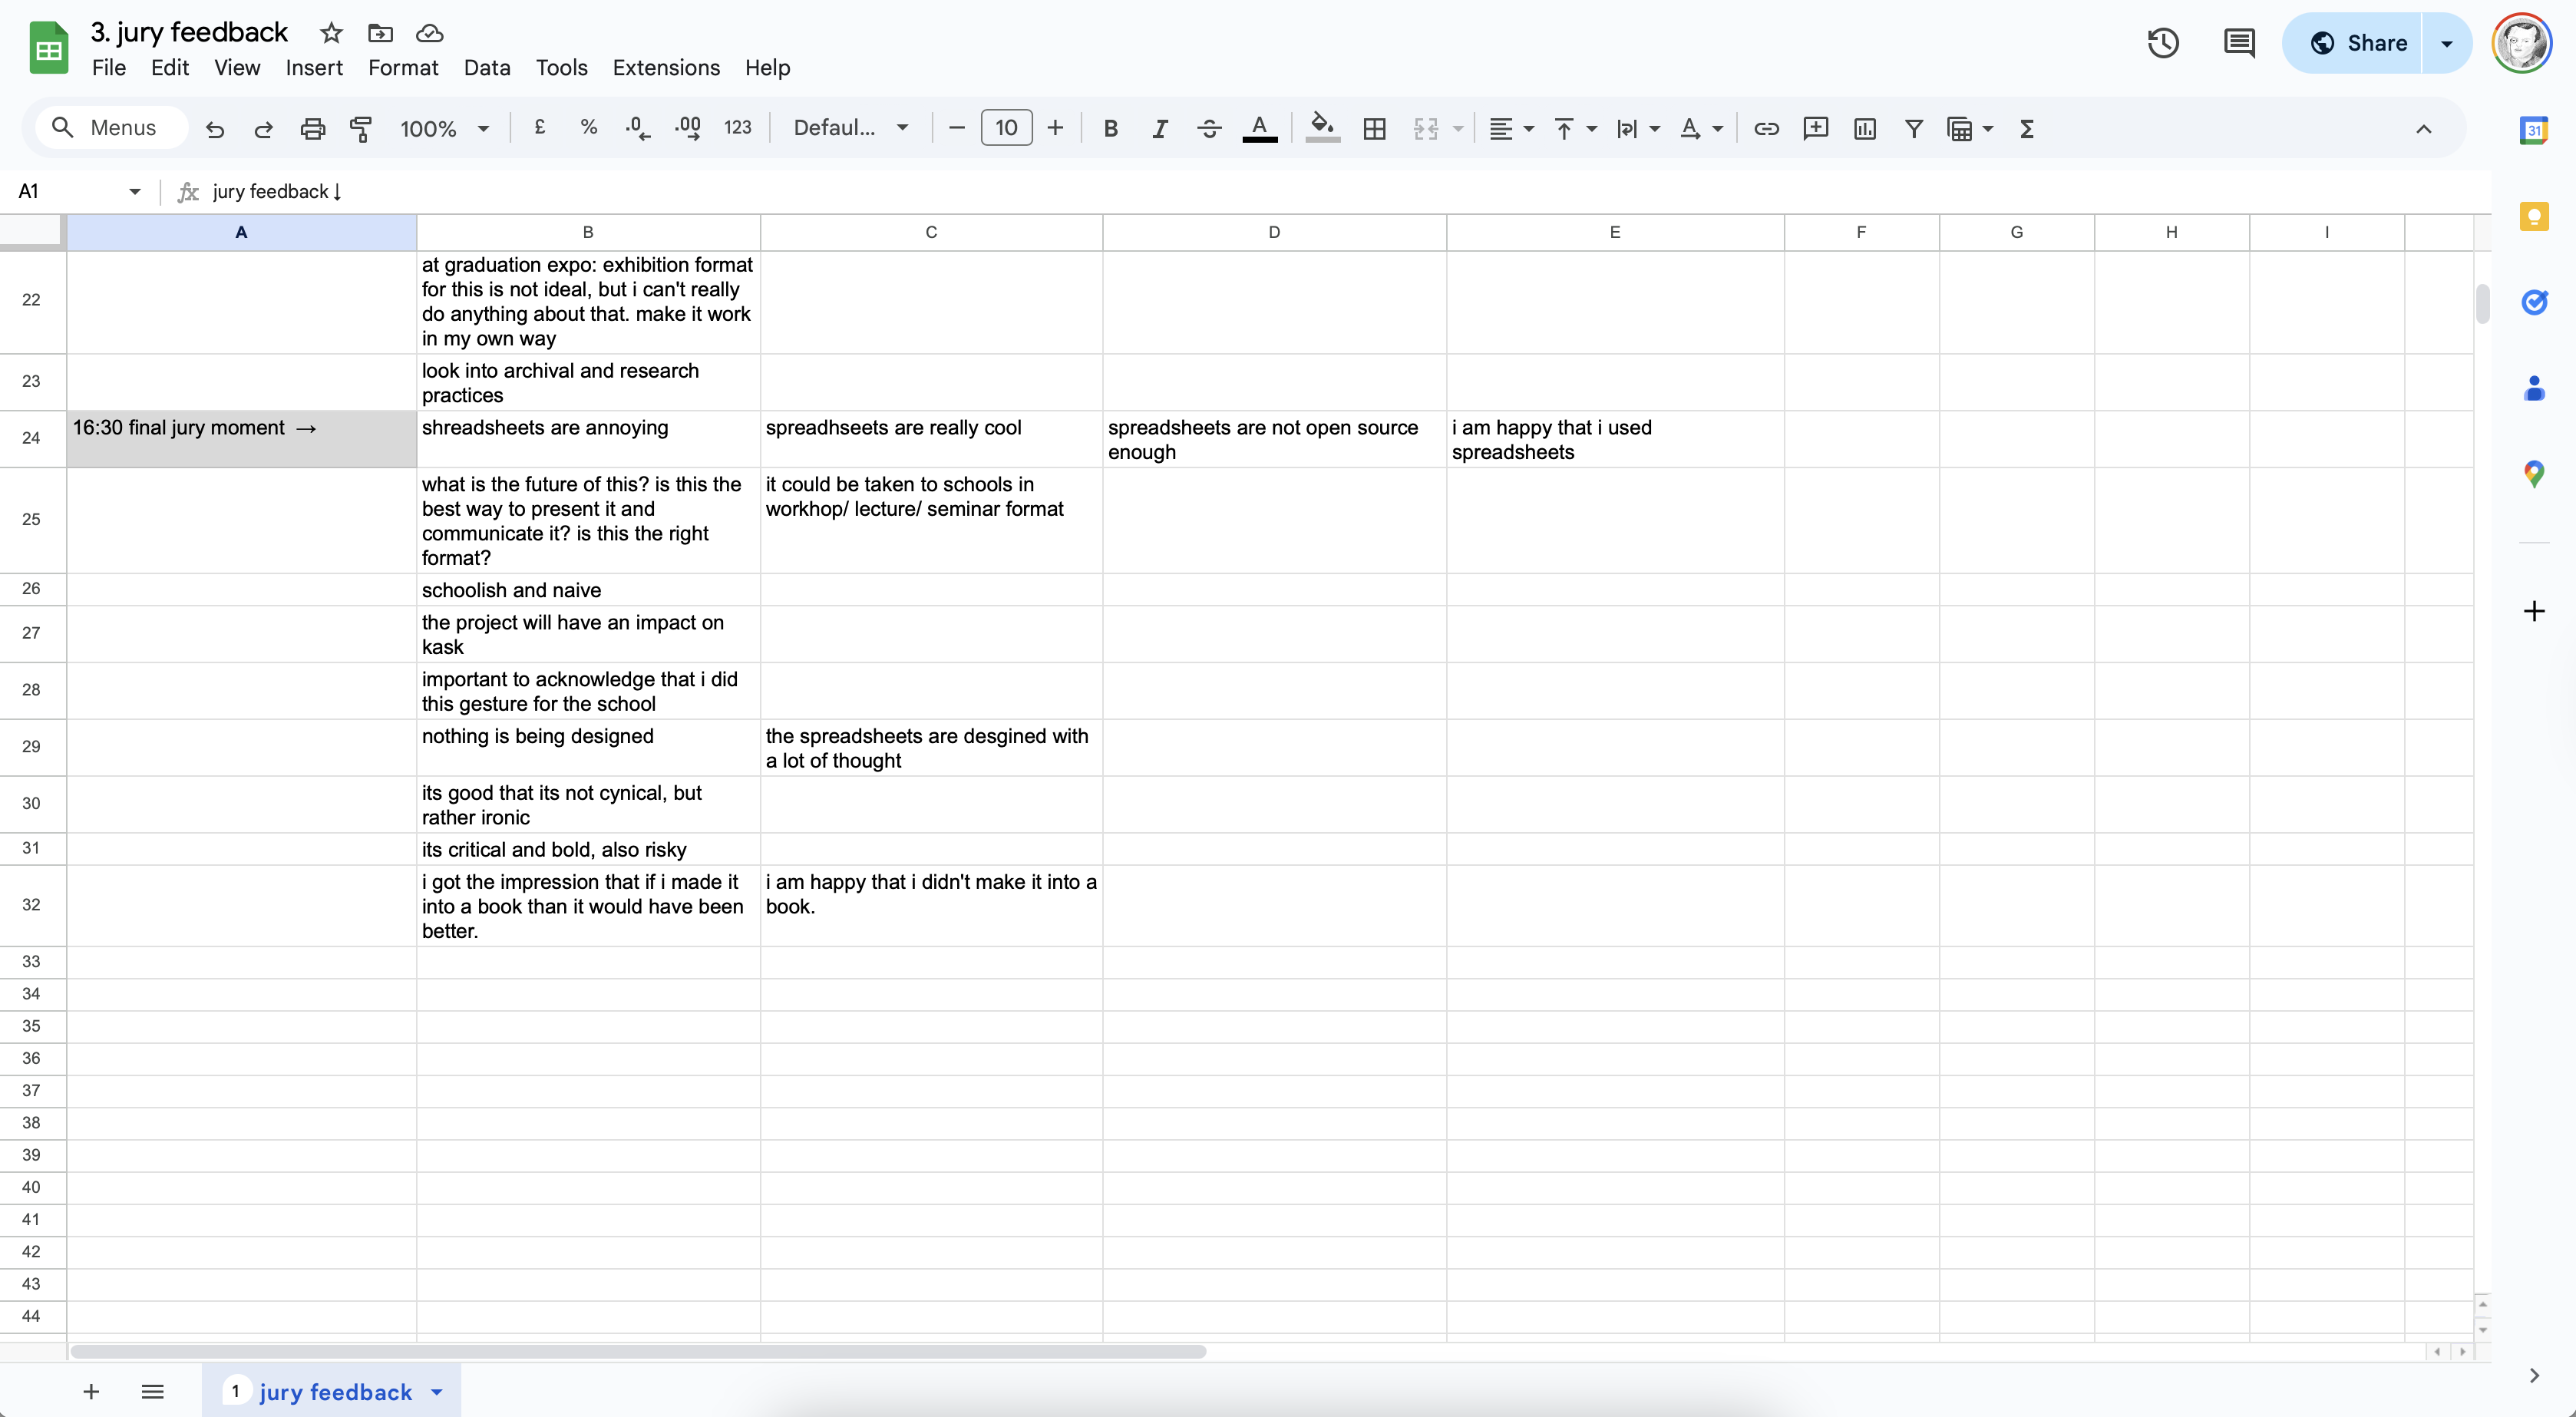Open the Extensions menu
The height and width of the screenshot is (1417, 2576).
(x=666, y=67)
